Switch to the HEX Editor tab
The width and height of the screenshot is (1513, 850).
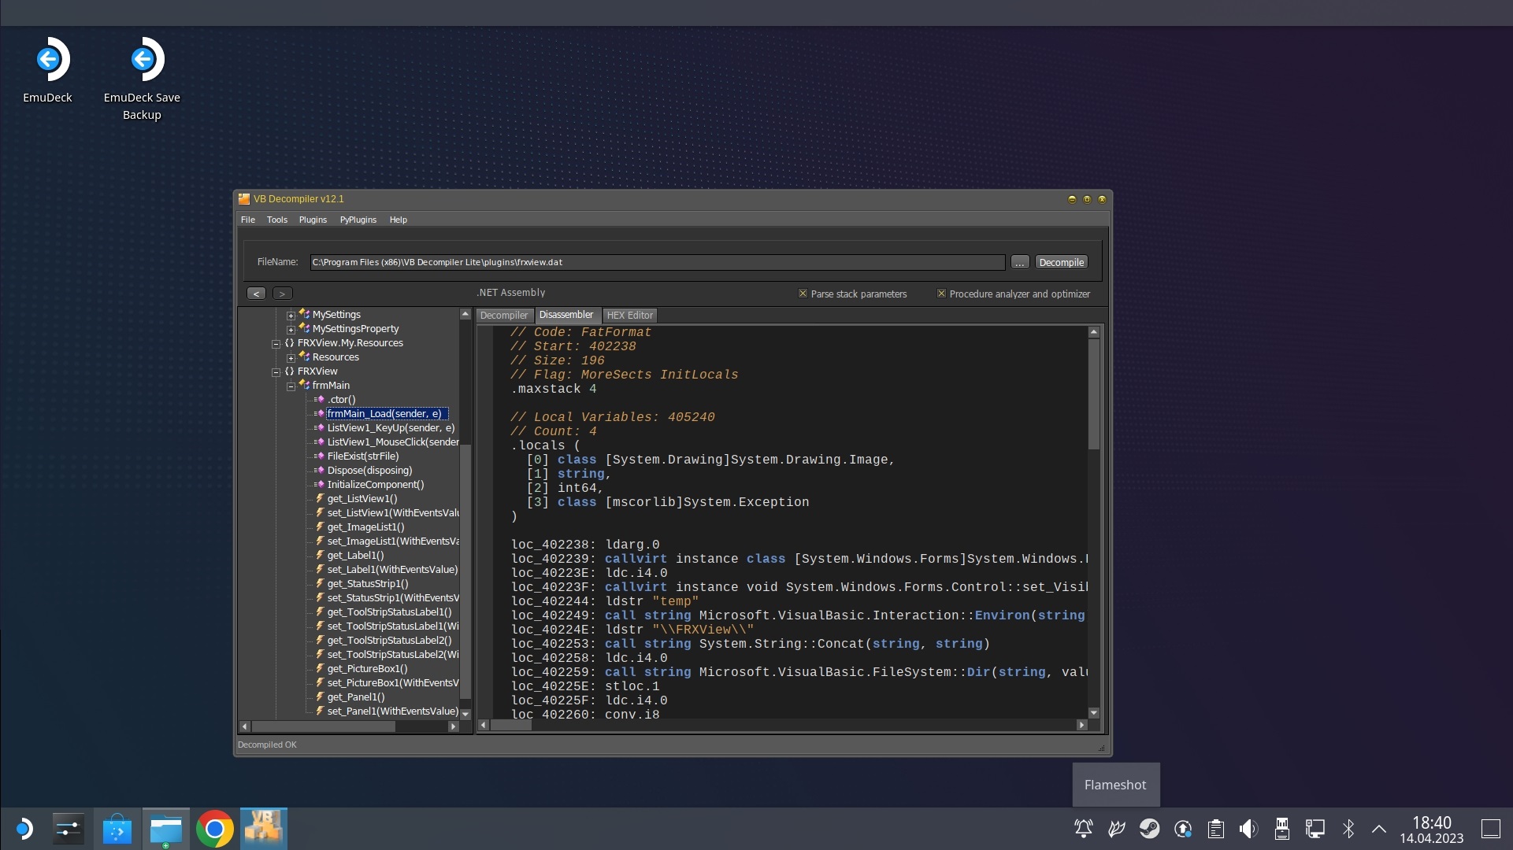coord(630,316)
